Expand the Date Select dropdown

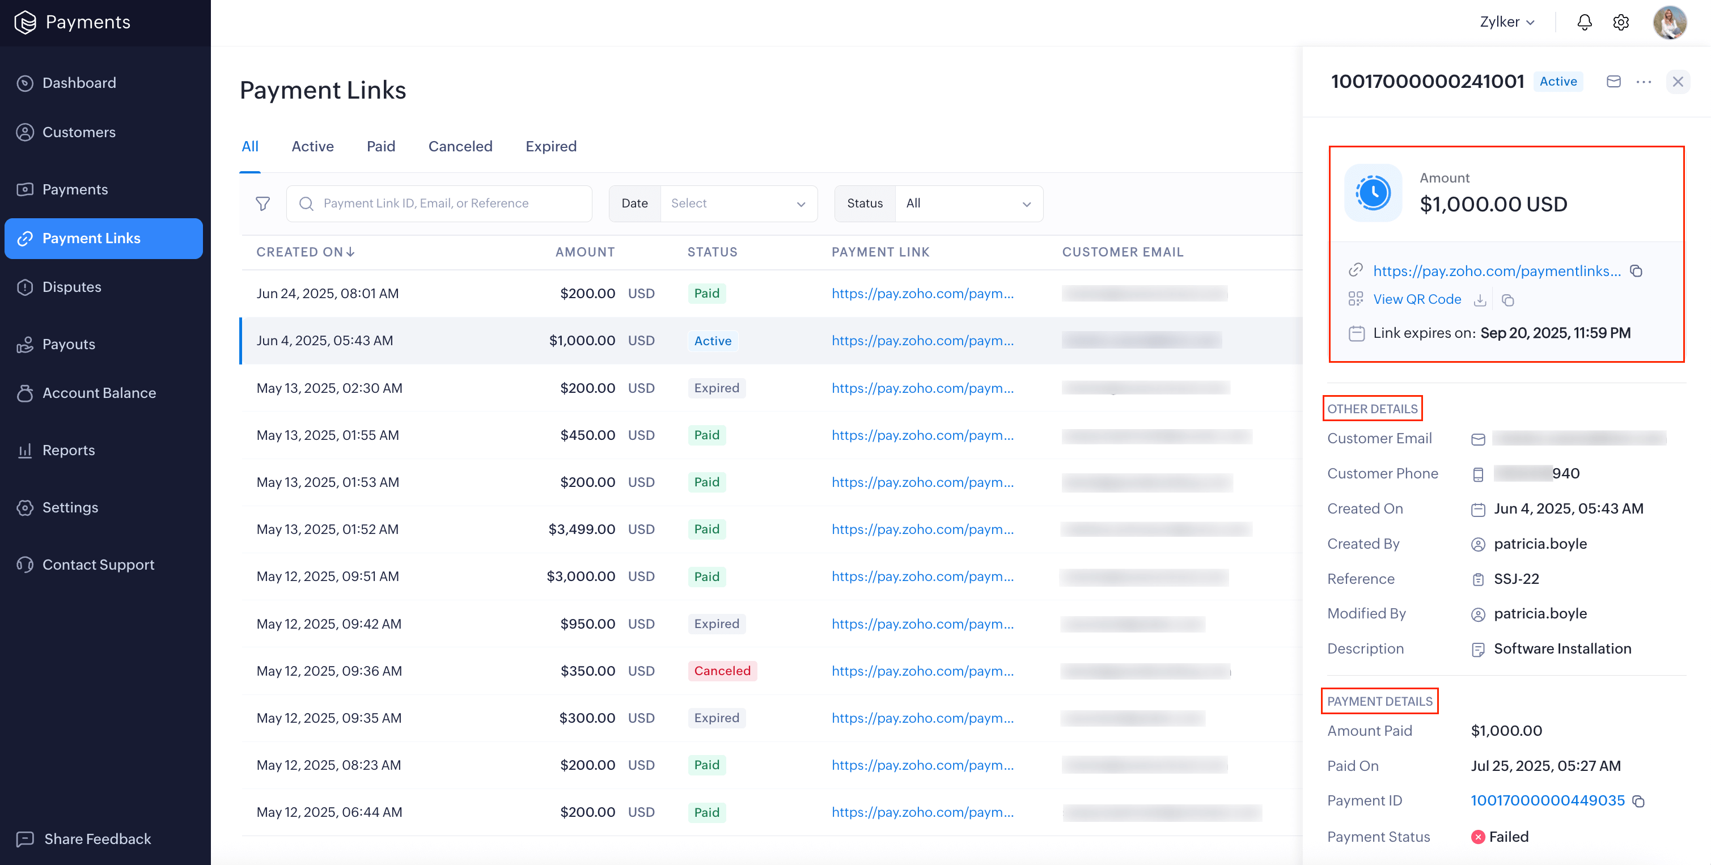[738, 204]
